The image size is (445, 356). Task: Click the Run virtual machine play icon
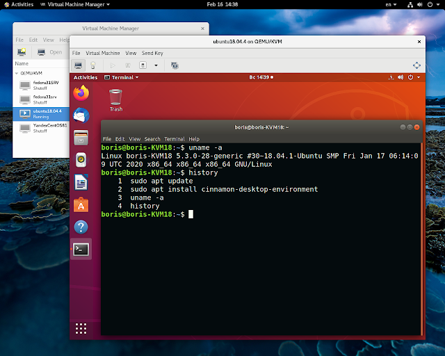tap(113, 65)
